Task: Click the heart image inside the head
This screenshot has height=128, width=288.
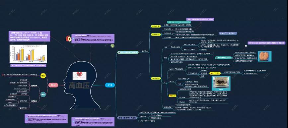Action: point(79,76)
